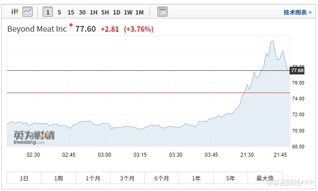The image size is (318, 191).
Task: Show the 1日 time range
Action: click(24, 178)
